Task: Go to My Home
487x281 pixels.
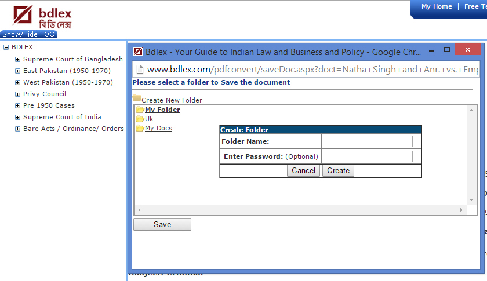Action: tap(437, 6)
